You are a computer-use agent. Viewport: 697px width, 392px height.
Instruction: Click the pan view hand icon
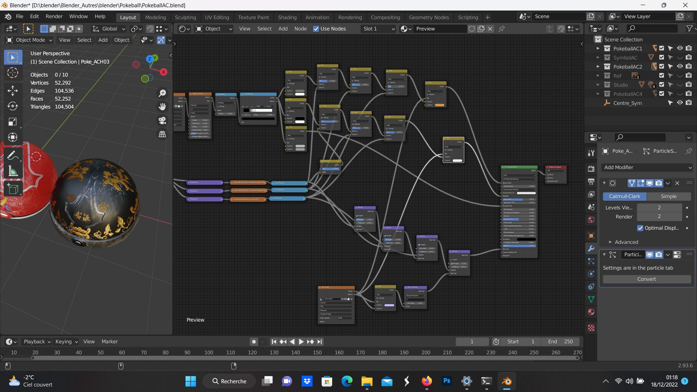coord(162,107)
